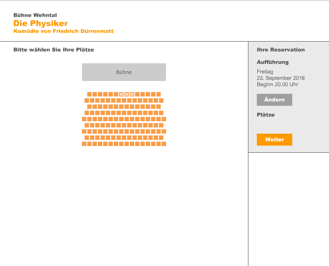Pick the last seat in the eighth row
Image resolution: width=329 pixels, height=266 pixels.
pos(161,138)
